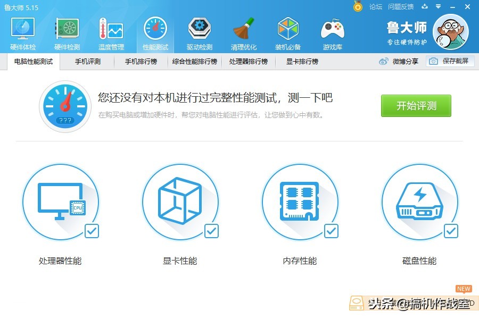Click the mascot avatar in the top-right corner
Image resolution: width=479 pixels, height=319 pixels.
click(x=450, y=32)
